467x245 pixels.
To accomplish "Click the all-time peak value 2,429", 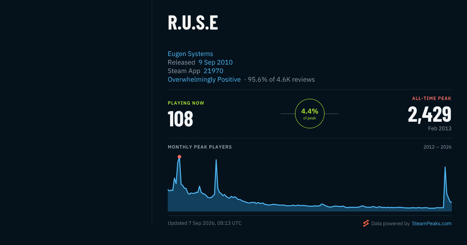I will pyautogui.click(x=430, y=114).
